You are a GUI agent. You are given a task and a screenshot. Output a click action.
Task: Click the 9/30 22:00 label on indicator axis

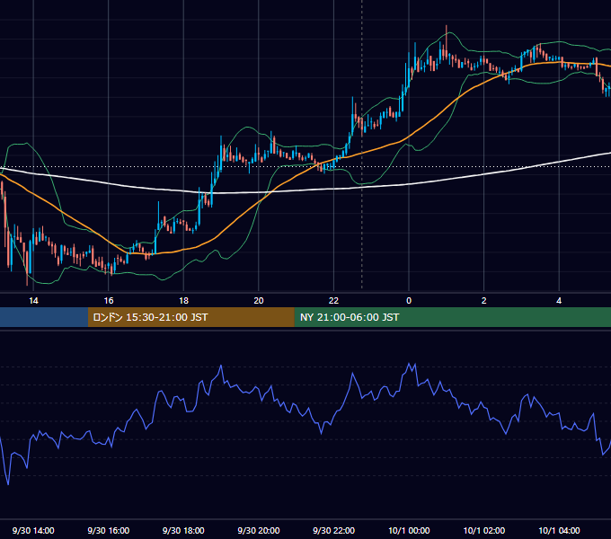click(333, 530)
